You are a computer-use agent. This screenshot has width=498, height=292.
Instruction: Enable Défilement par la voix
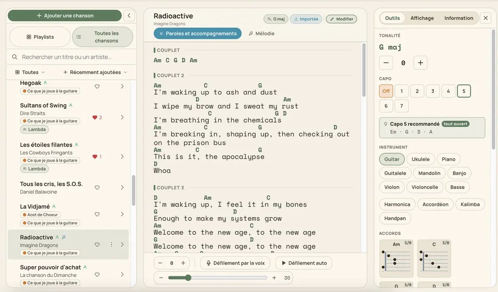pyautogui.click(x=235, y=263)
